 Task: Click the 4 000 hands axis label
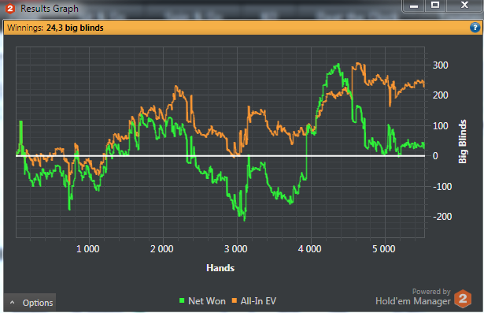(x=309, y=249)
